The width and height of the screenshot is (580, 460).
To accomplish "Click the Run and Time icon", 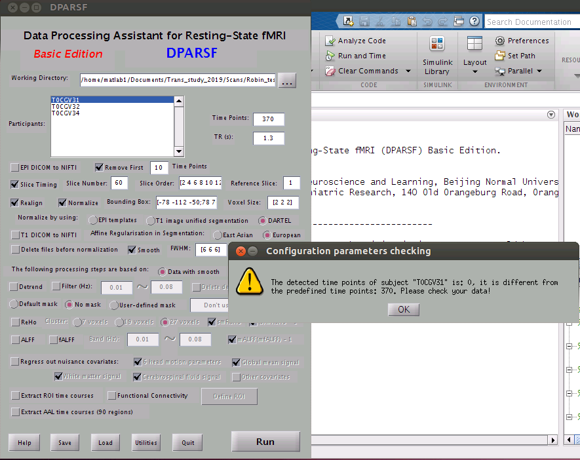I will coord(330,56).
